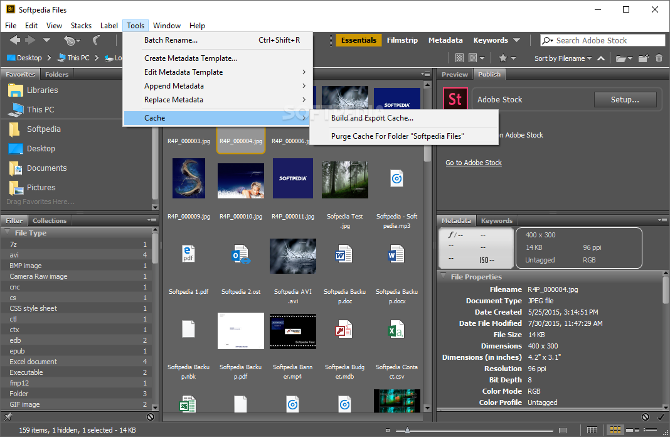Open Replace Metadata submenu
Screen dimensions: 670x437
pos(218,100)
